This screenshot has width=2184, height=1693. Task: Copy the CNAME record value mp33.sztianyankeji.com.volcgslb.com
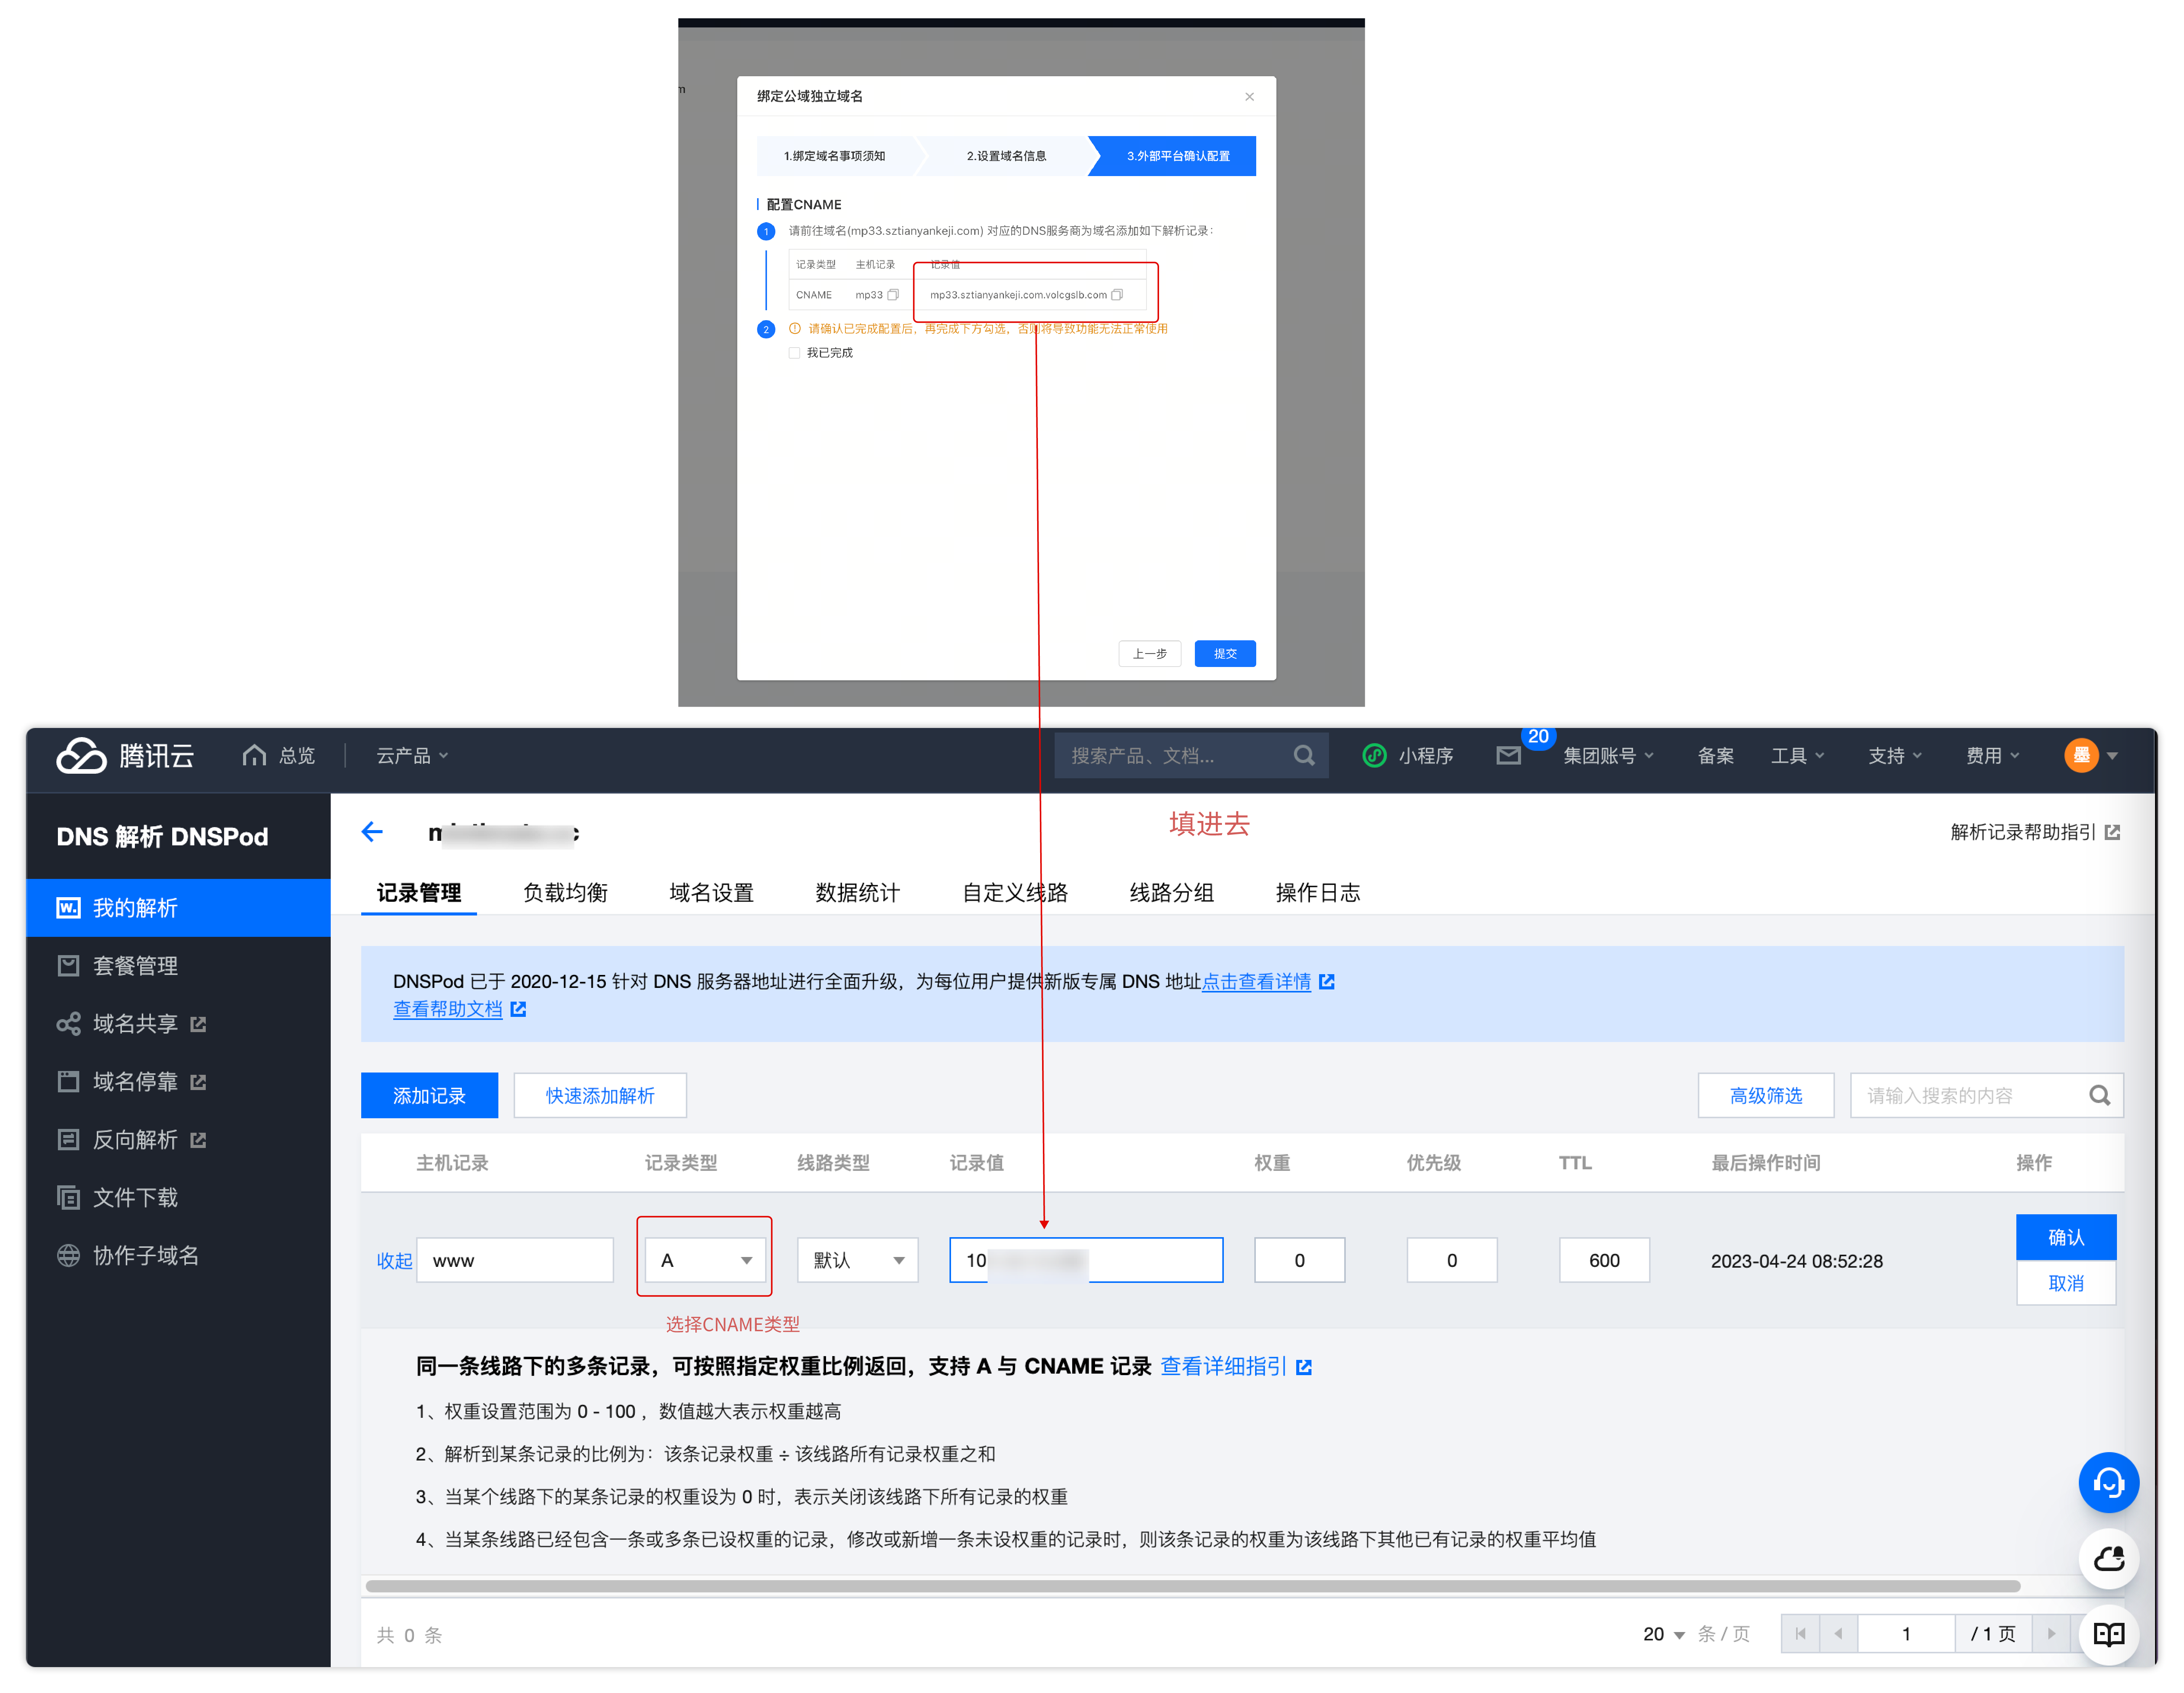click(1117, 294)
